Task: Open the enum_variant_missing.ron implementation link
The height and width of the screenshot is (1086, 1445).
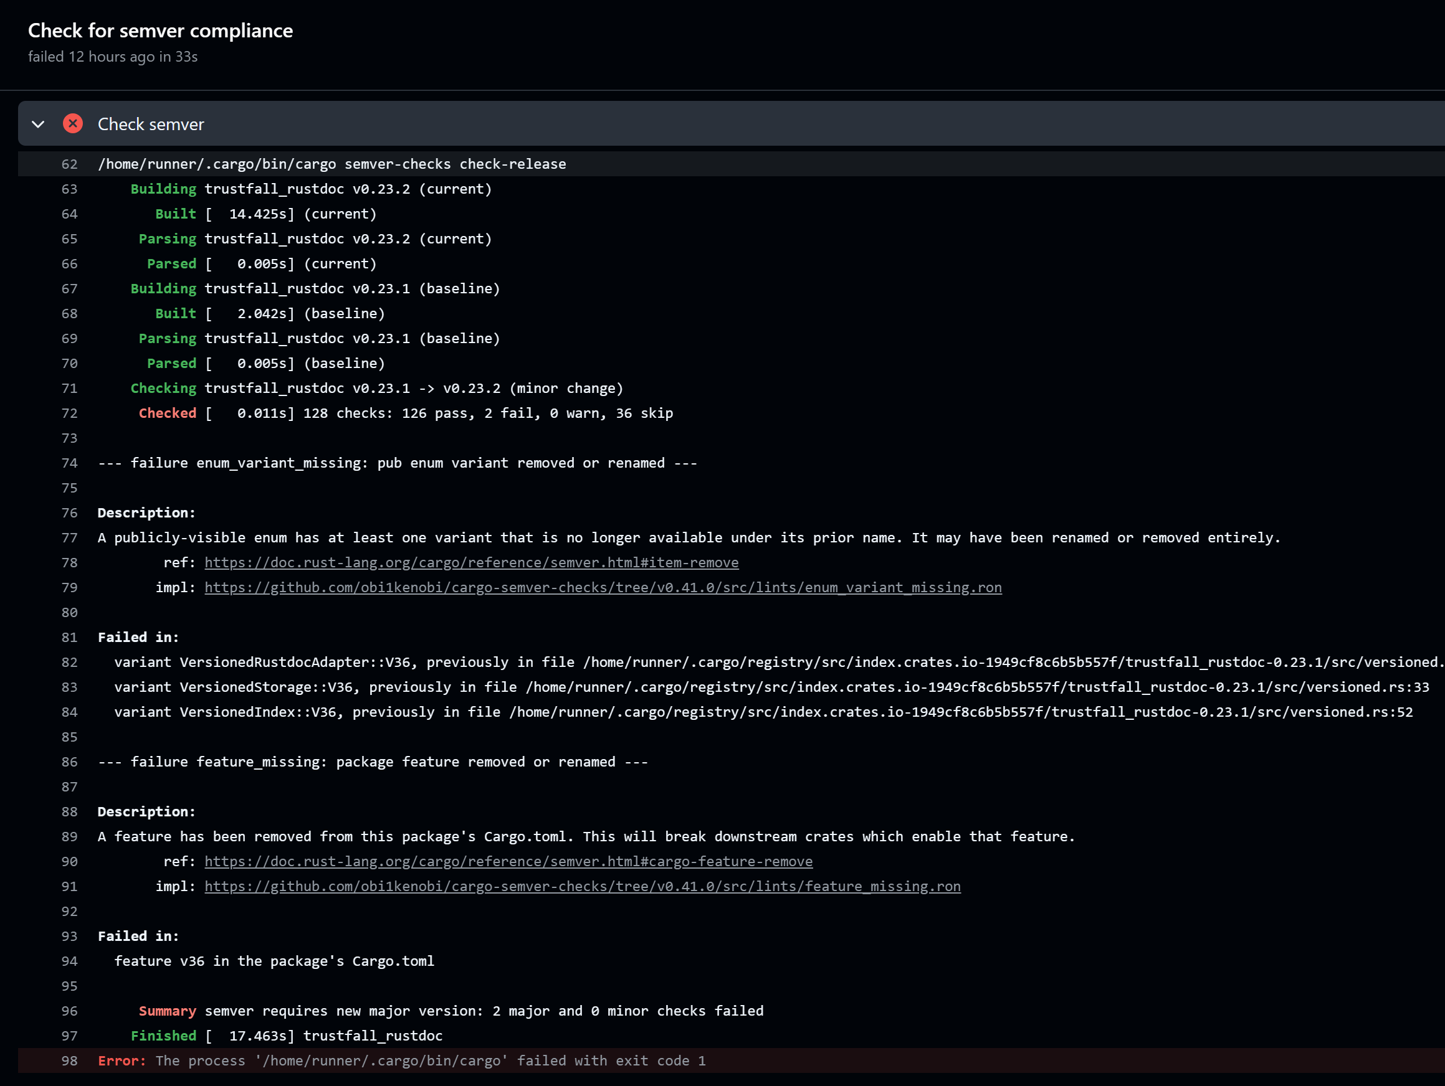Action: coord(603,587)
